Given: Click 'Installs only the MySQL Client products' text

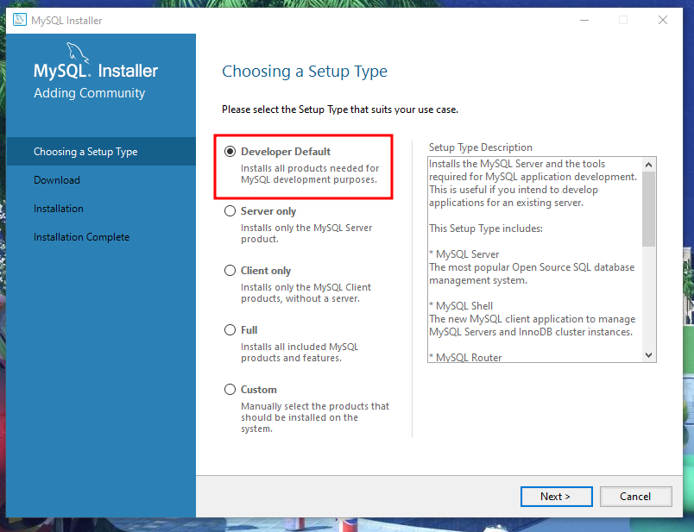Looking at the screenshot, I should 306,293.
